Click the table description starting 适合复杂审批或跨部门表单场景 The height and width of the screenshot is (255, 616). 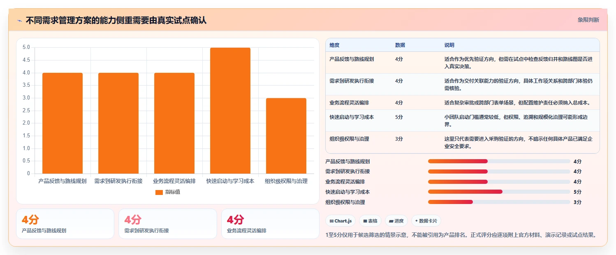(518, 102)
